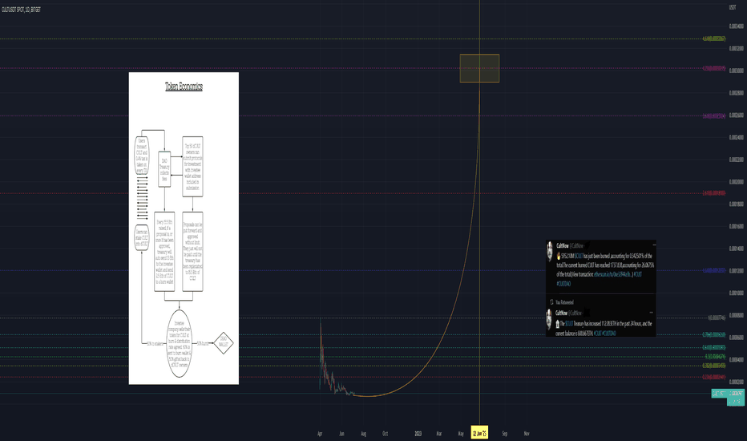Click the blue Fibonacci level label

point(713,270)
